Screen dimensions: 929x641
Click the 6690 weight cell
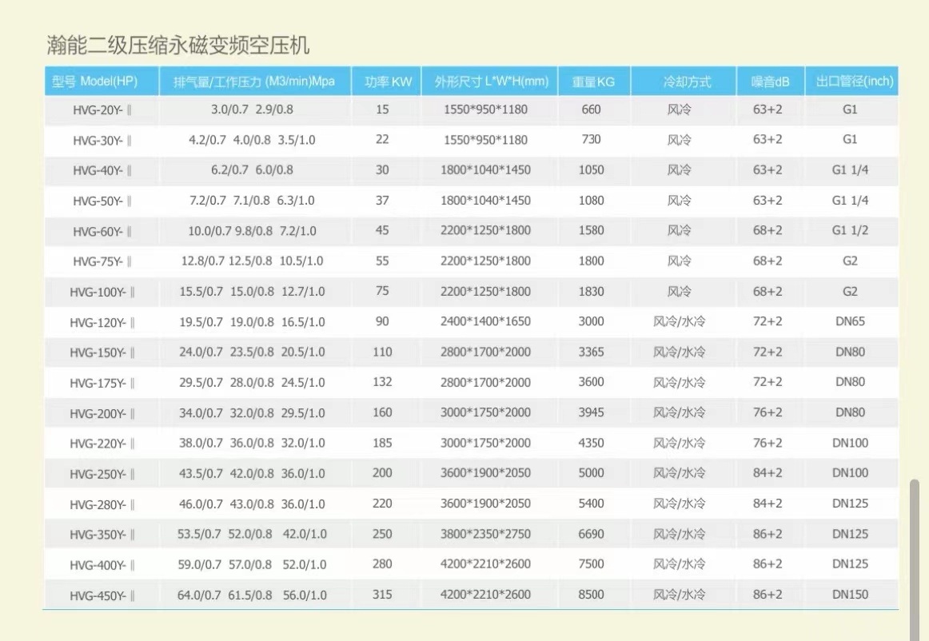(x=592, y=534)
